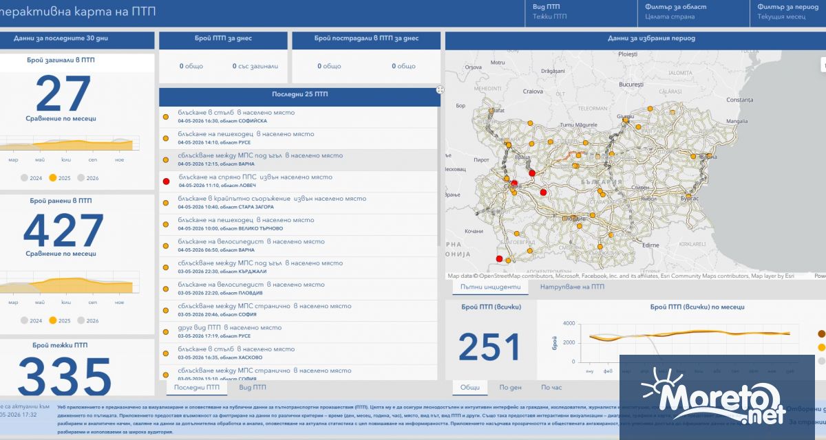Click the red map marker east of Sofia
Screen dimensions: 826x440
[543, 192]
